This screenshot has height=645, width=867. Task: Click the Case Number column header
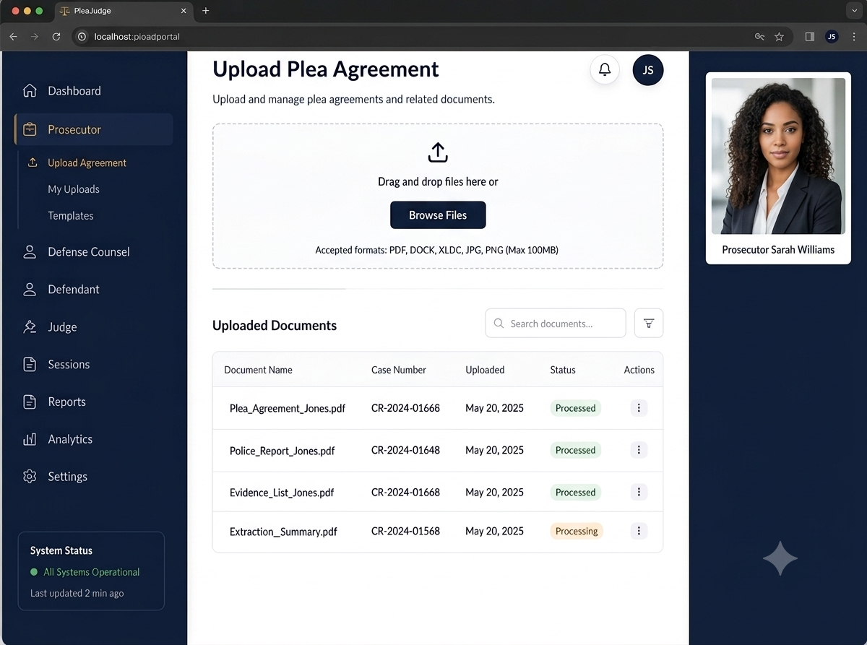click(x=399, y=370)
